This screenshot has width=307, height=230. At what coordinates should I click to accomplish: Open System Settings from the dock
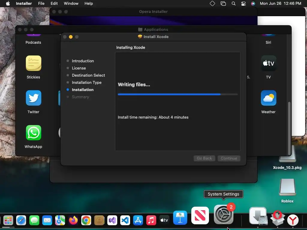coord(224,214)
